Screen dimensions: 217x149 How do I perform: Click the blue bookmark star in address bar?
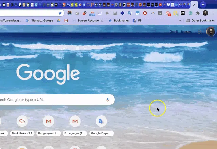[60, 13]
